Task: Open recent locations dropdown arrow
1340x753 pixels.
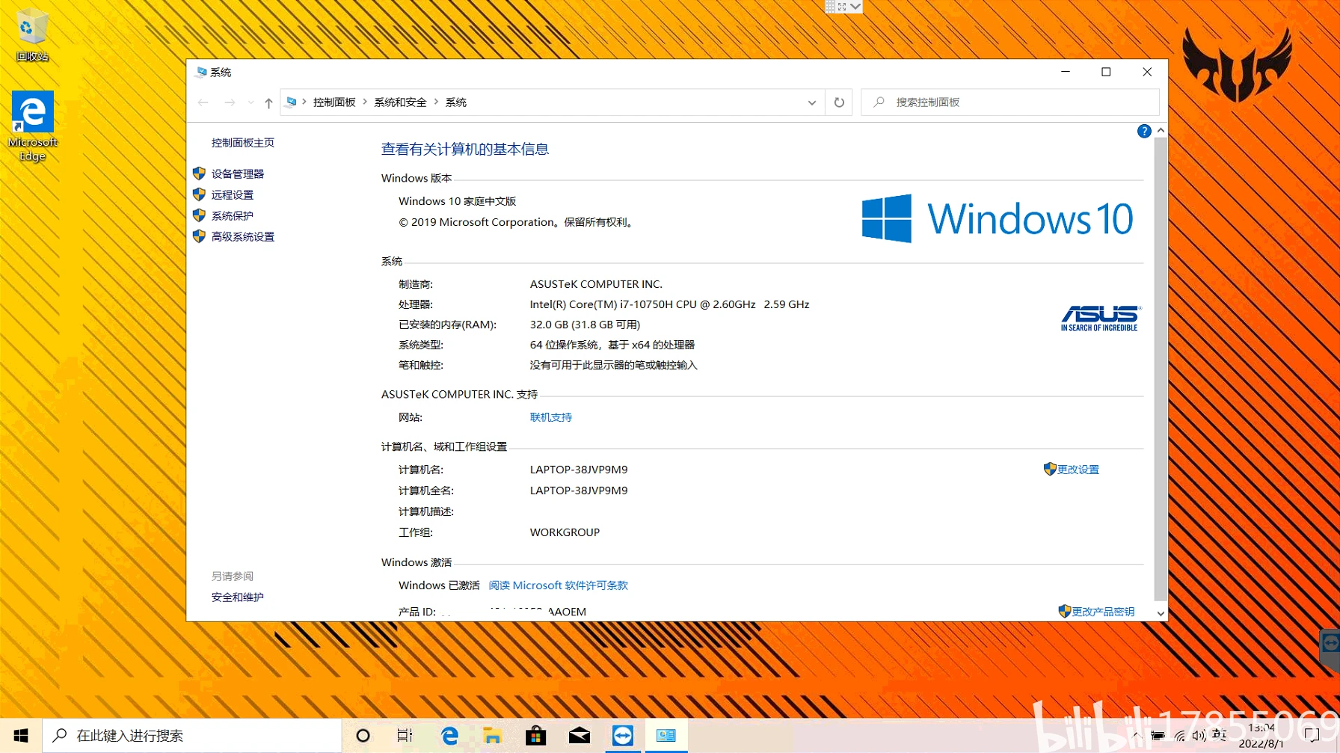Action: [x=251, y=102]
